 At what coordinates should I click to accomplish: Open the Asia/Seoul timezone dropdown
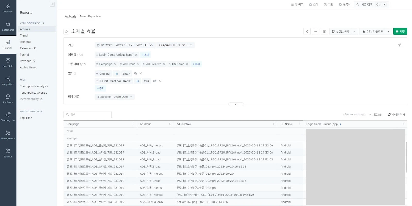point(175,45)
